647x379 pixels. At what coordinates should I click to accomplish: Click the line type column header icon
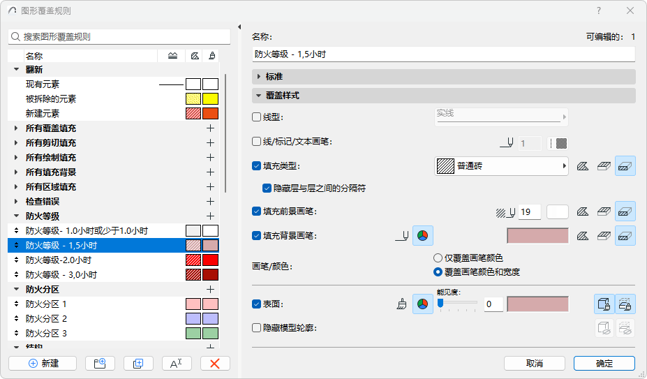(173, 56)
